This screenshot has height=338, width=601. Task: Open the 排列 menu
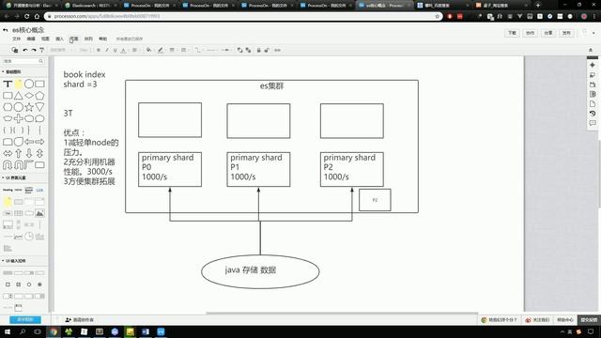click(88, 38)
